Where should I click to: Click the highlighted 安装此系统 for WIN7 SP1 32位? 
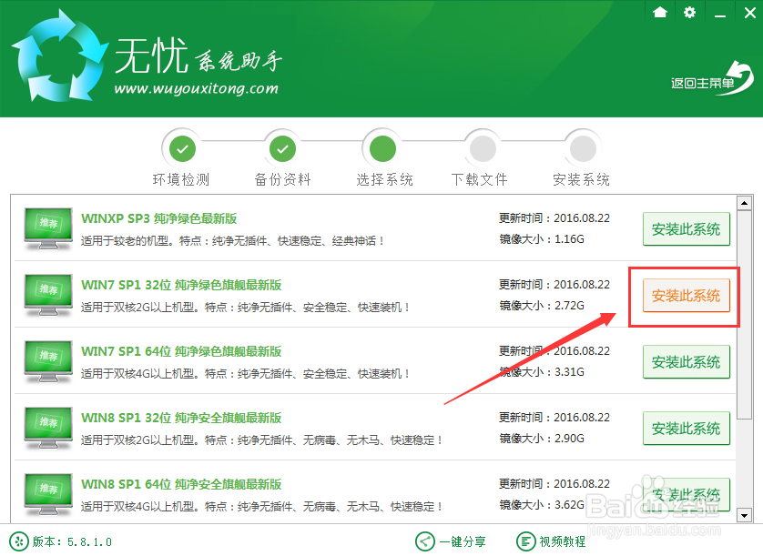pos(686,296)
